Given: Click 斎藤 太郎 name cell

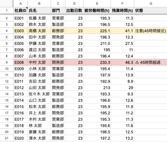Looking at the screenshot, I should tap(39, 132).
